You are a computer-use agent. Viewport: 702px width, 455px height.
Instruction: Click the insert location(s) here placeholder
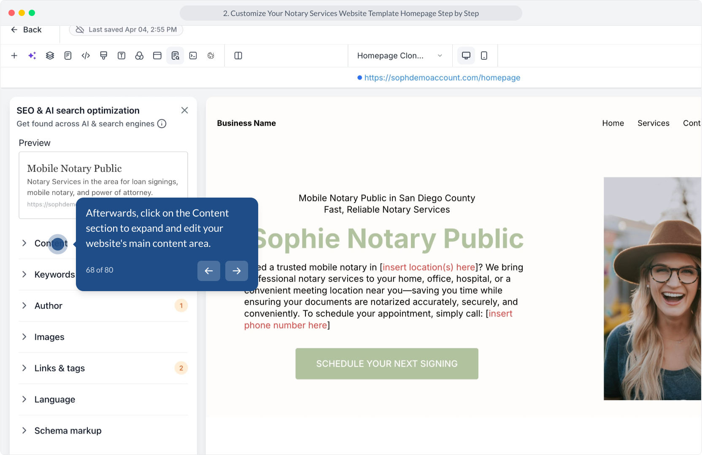coord(429,267)
